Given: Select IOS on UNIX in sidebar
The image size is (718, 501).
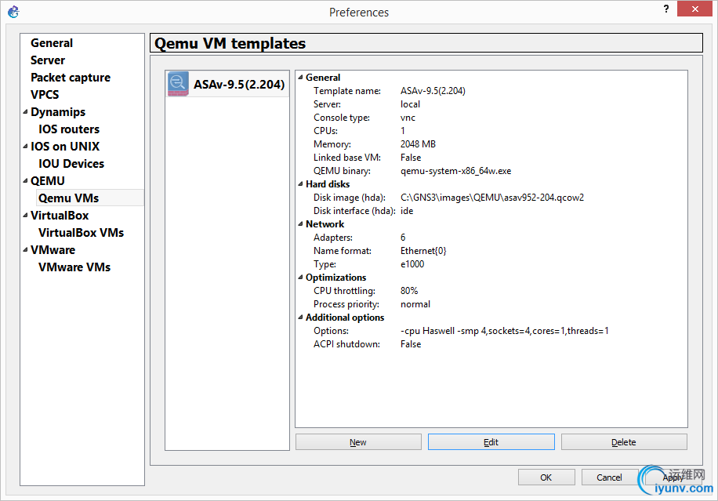Looking at the screenshot, I should [x=65, y=147].
